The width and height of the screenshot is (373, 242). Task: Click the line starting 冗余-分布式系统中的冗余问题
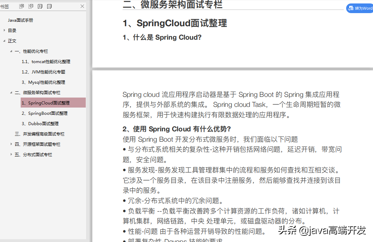click(174, 201)
